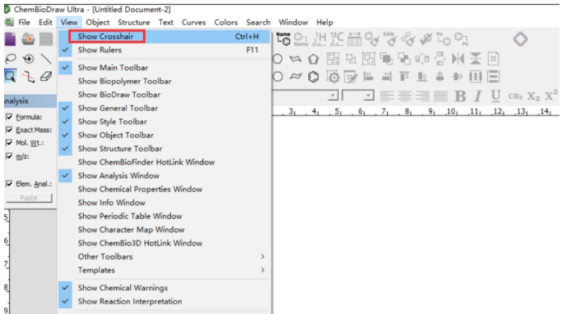Screen dimensions: 563x314
Task: Select the Structure Perspective rotate tool
Action: coord(28,58)
